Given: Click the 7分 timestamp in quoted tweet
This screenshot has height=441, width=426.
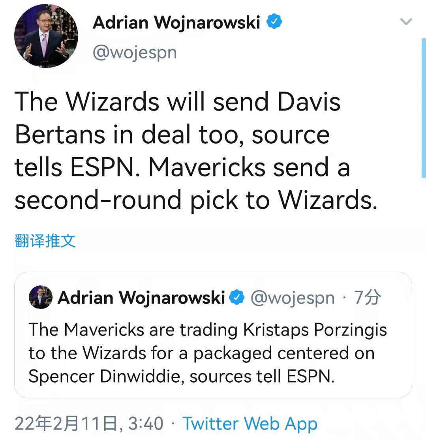Looking at the screenshot, I should click(368, 297).
